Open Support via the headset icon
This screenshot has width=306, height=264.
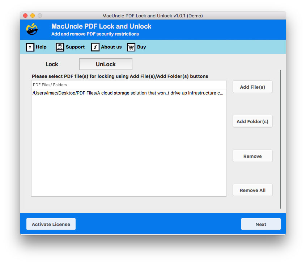click(x=59, y=47)
